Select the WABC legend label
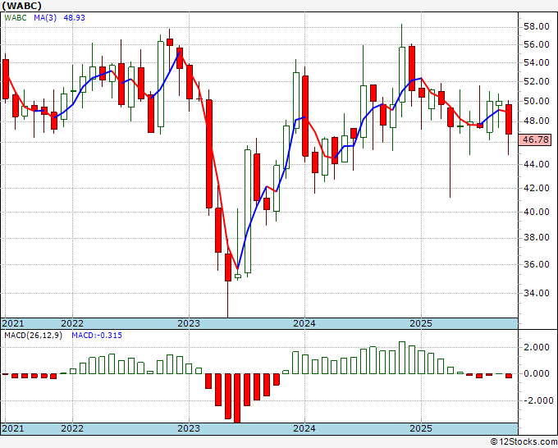The width and height of the screenshot is (558, 448). tap(16, 18)
